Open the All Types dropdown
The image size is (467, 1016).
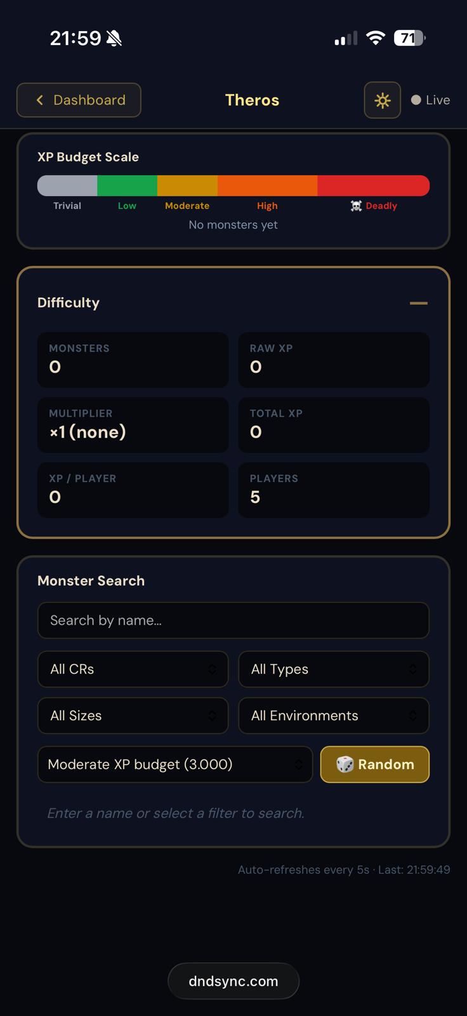tap(333, 669)
